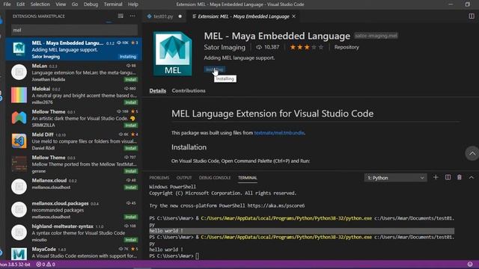Click the download count 10,387
Image resolution: width=479 pixels, height=269 pixels.
click(268, 47)
